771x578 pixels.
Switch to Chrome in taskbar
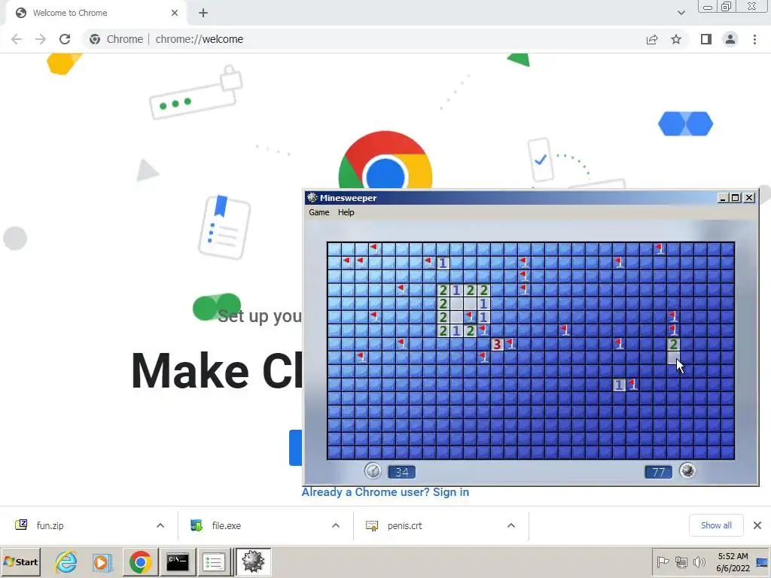(x=141, y=561)
